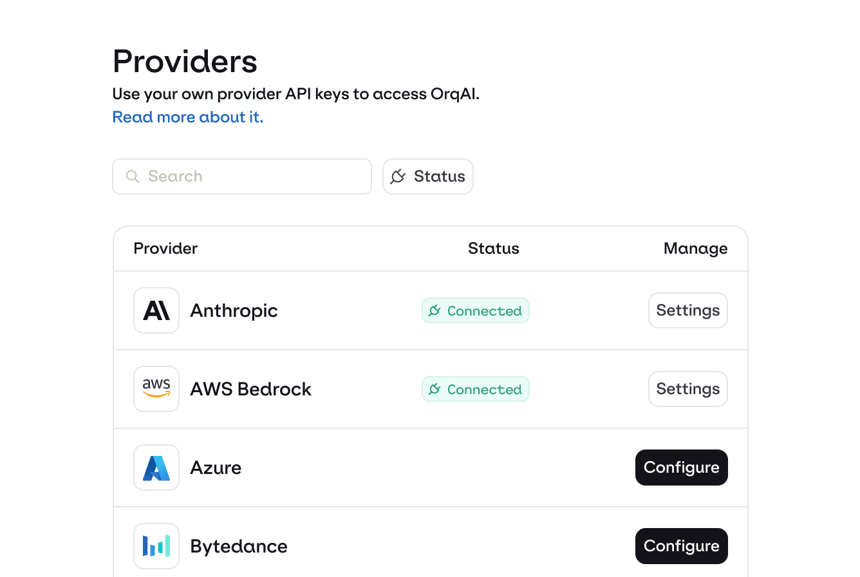Viewport: 860px width, 577px height.
Task: Select the Bytedance provider name
Action: 239,547
